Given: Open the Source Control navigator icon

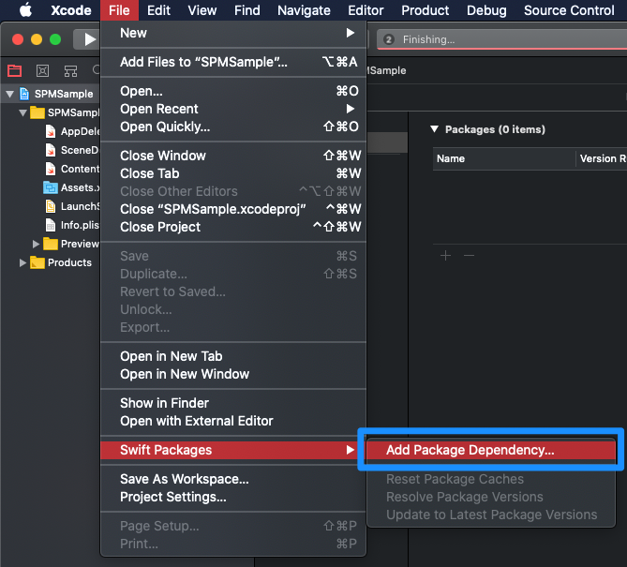Looking at the screenshot, I should (x=43, y=71).
